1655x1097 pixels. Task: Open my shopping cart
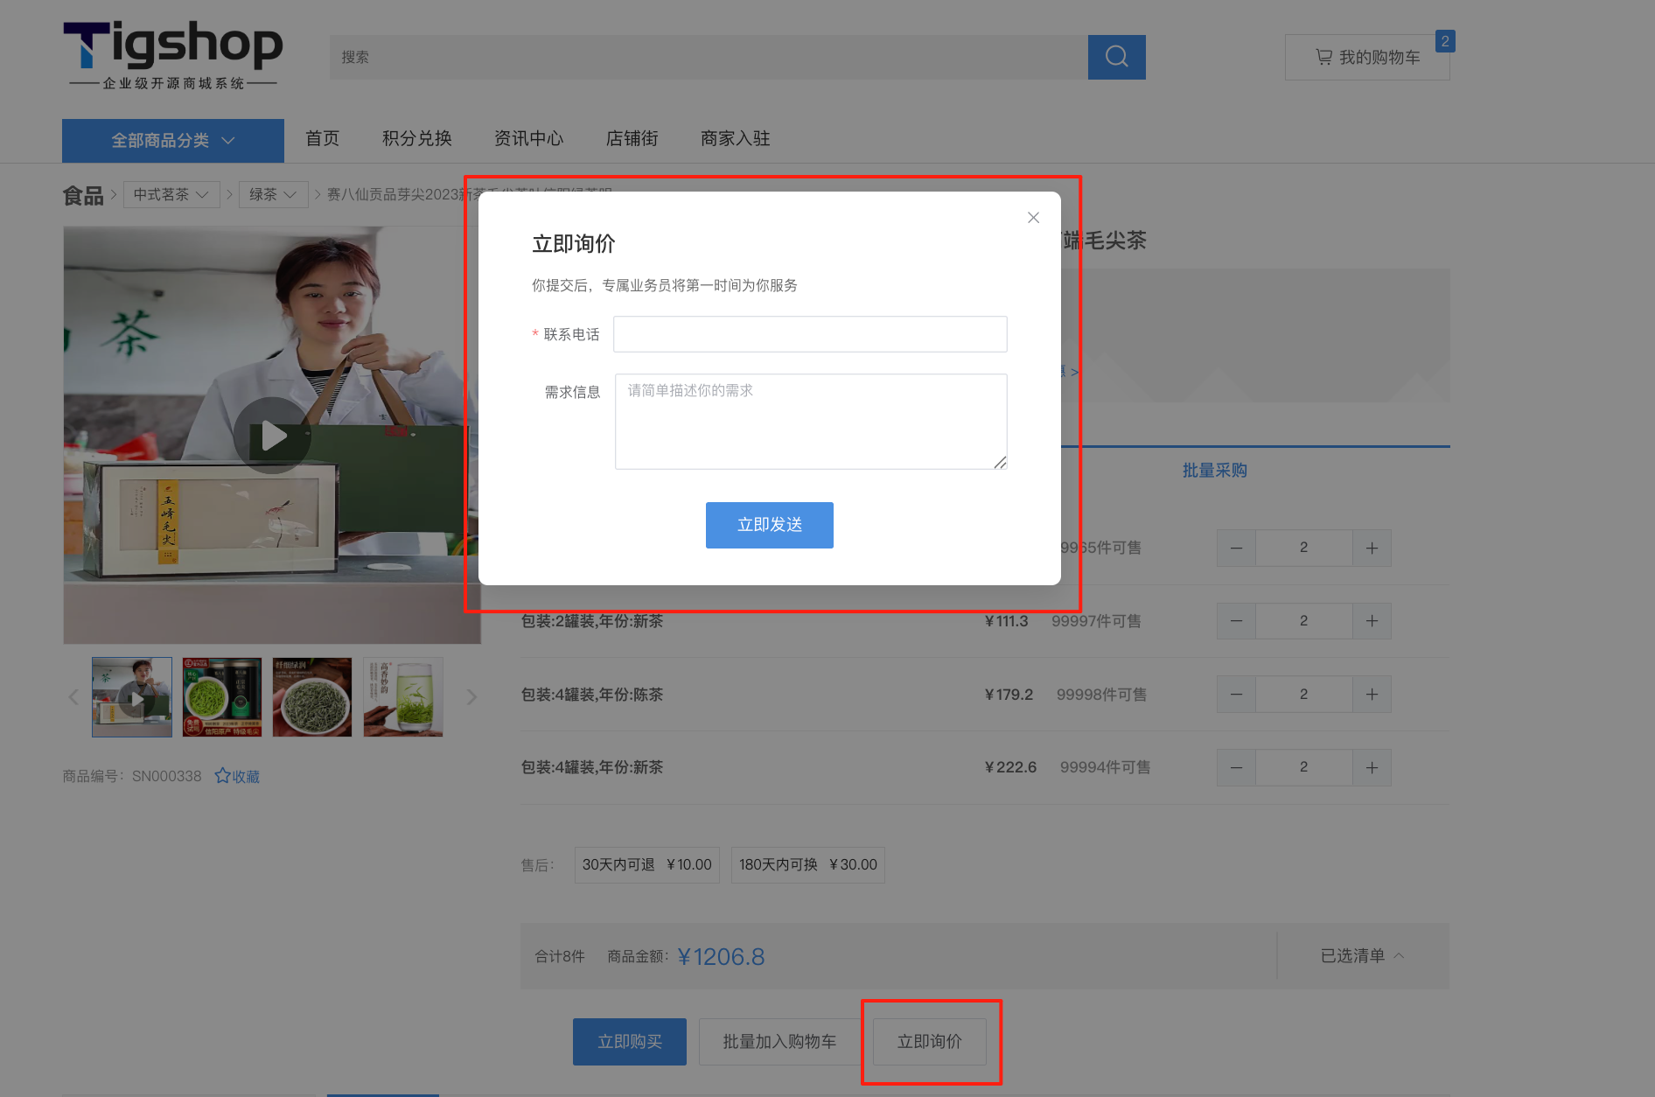pos(1366,58)
